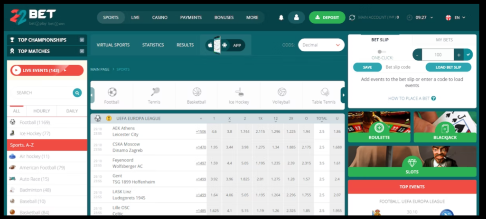Open Sports. A-Z list header
This screenshot has height=219, width=486.
pyautogui.click(x=47, y=145)
